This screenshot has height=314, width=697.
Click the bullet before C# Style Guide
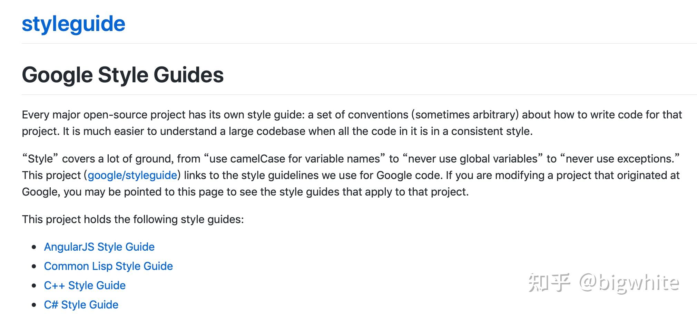click(34, 305)
